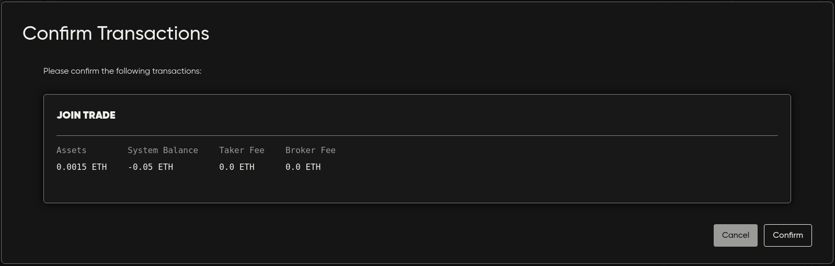Click the word 'Balance' in the column header
The width and height of the screenshot is (835, 266).
coord(180,151)
